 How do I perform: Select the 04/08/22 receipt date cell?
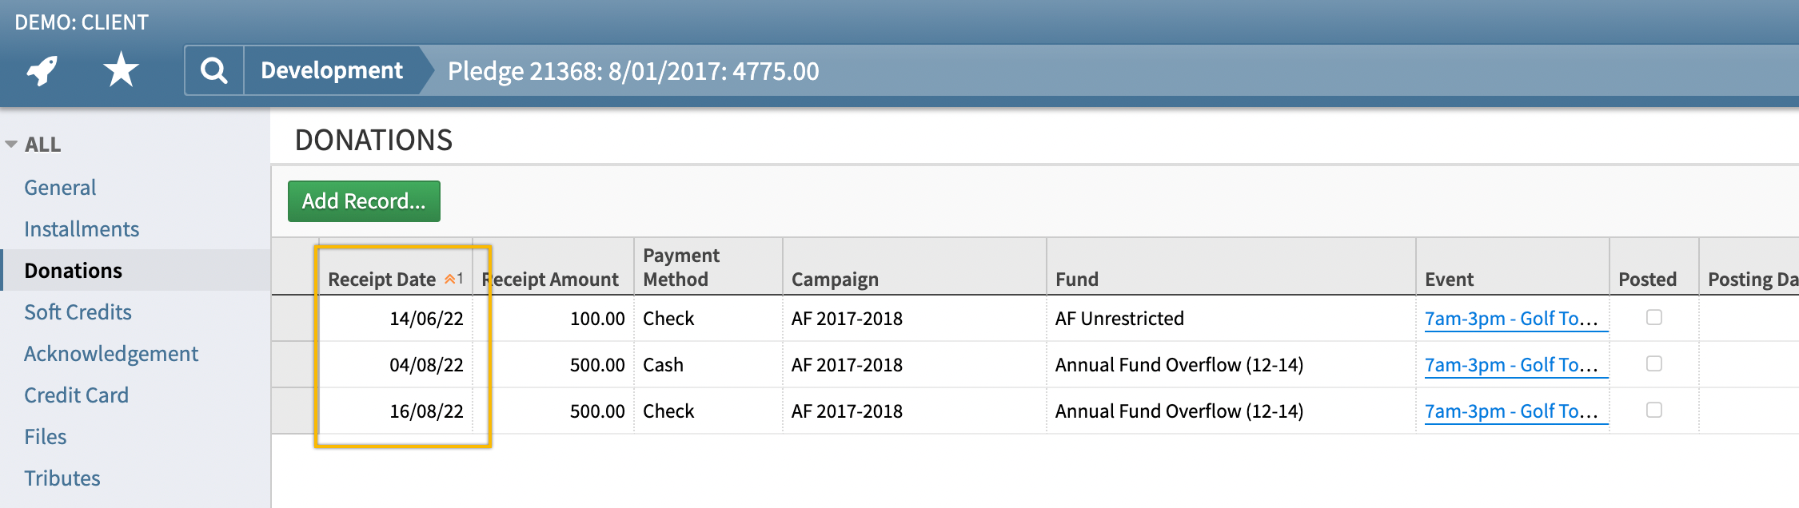[x=397, y=365]
